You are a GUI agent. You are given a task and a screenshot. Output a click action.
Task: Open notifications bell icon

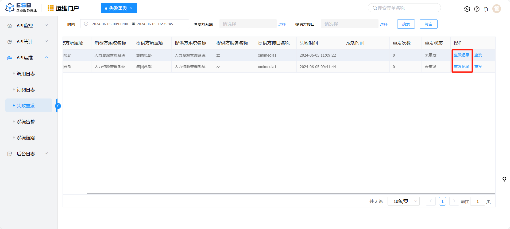pyautogui.click(x=486, y=9)
